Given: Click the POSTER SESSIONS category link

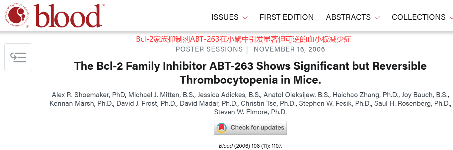Looking at the screenshot, I should pyautogui.click(x=209, y=49).
